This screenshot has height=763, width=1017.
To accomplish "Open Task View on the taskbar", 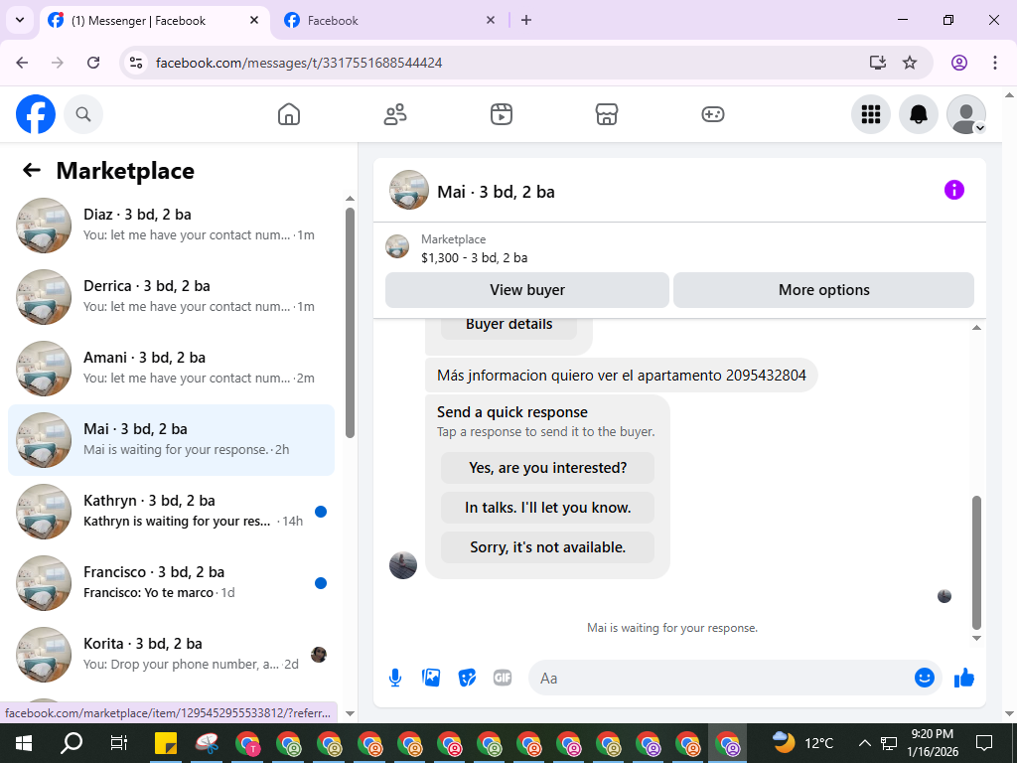I will click(x=119, y=743).
